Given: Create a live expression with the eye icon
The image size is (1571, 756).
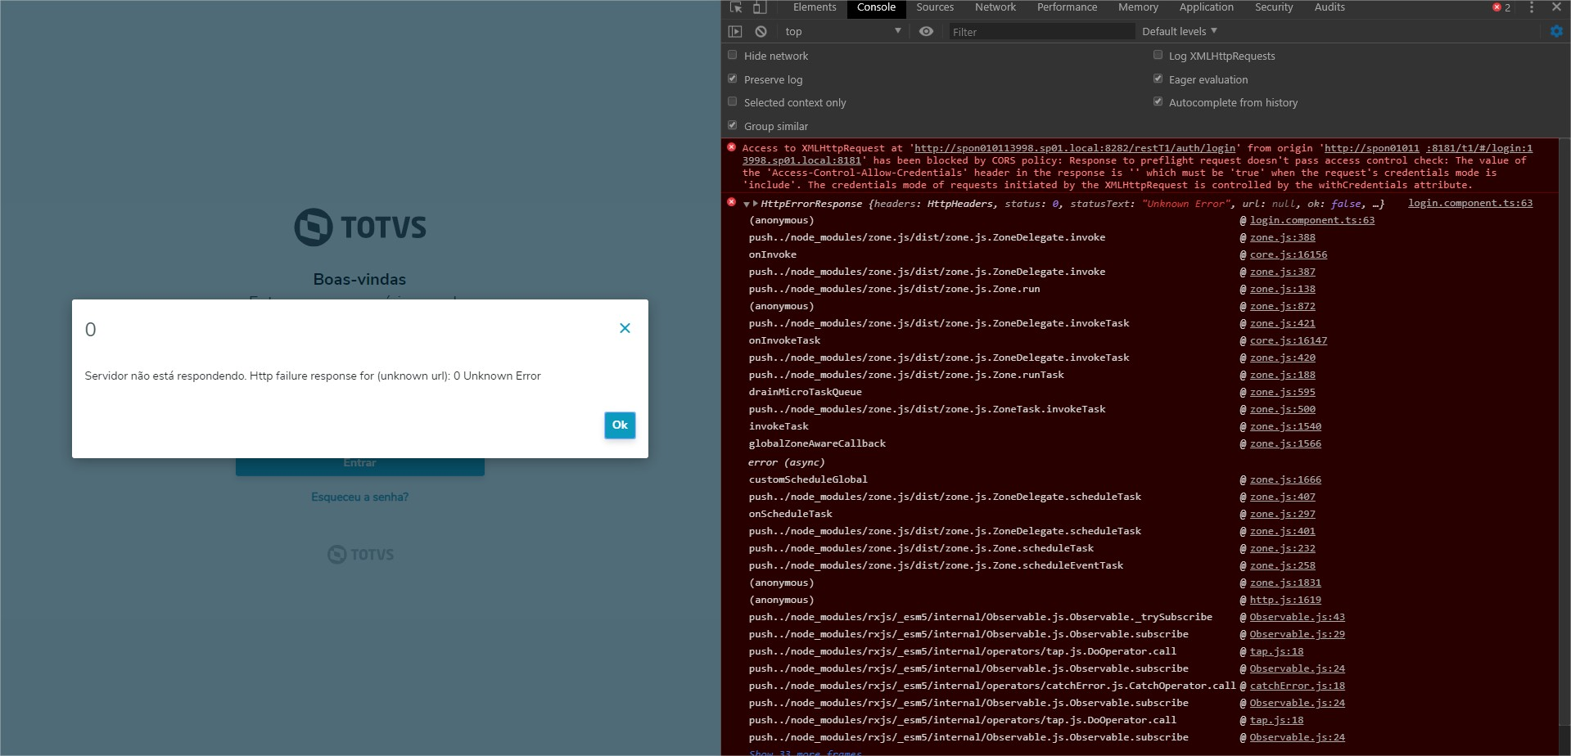Looking at the screenshot, I should click(x=926, y=31).
